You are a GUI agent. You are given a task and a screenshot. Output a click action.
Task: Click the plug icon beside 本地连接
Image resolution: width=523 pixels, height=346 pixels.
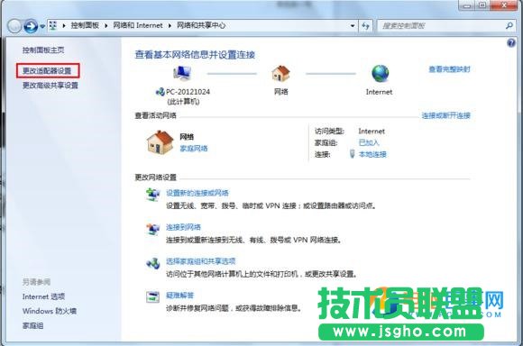352,154
